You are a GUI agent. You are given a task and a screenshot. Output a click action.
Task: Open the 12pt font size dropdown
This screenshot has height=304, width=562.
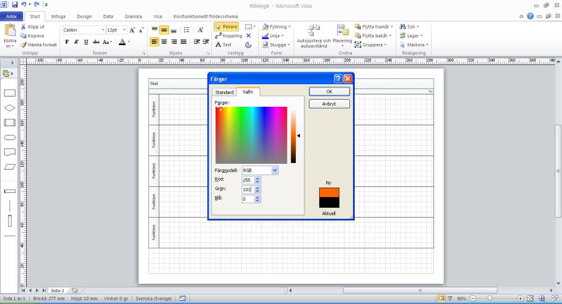coord(124,30)
